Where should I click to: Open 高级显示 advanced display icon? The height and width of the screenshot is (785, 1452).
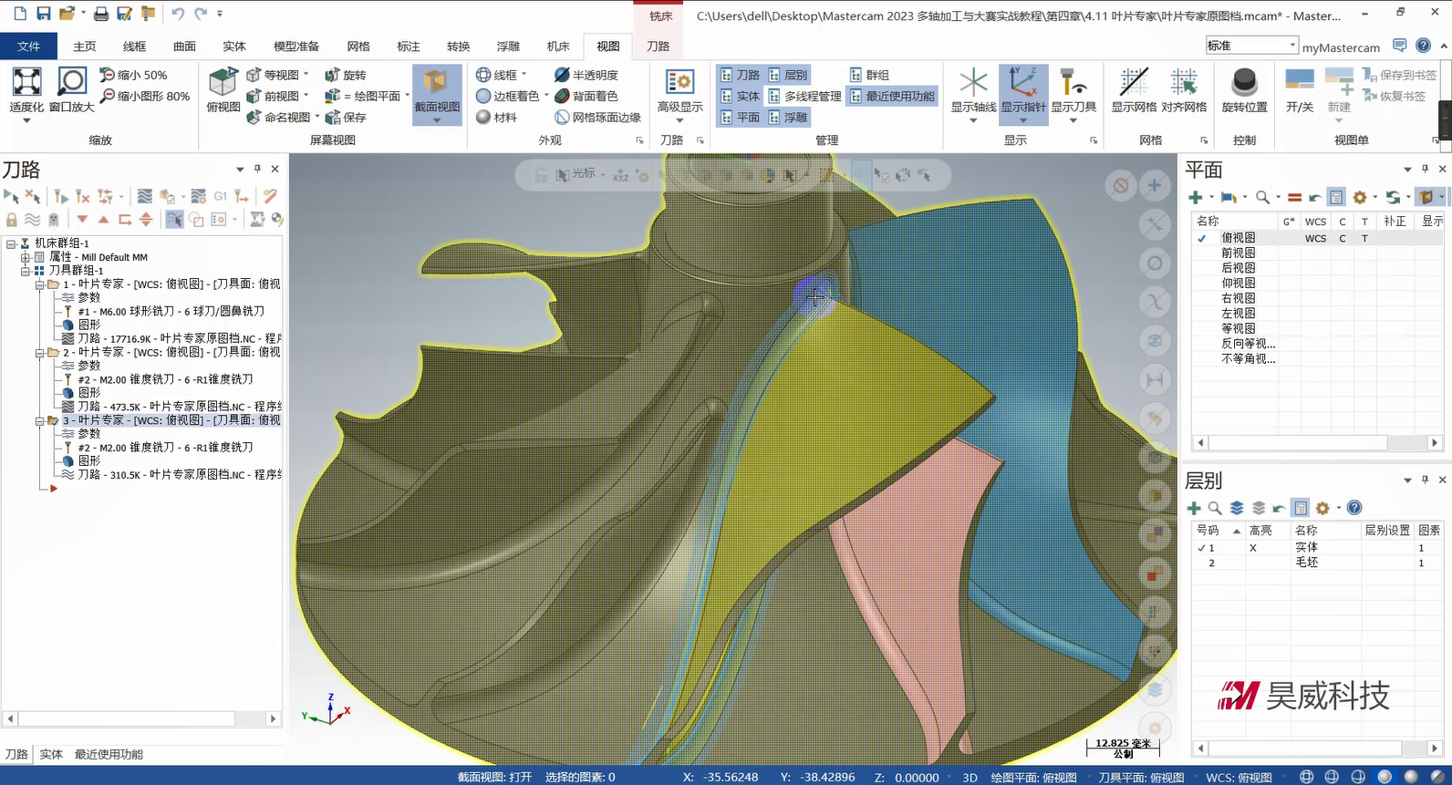[679, 83]
